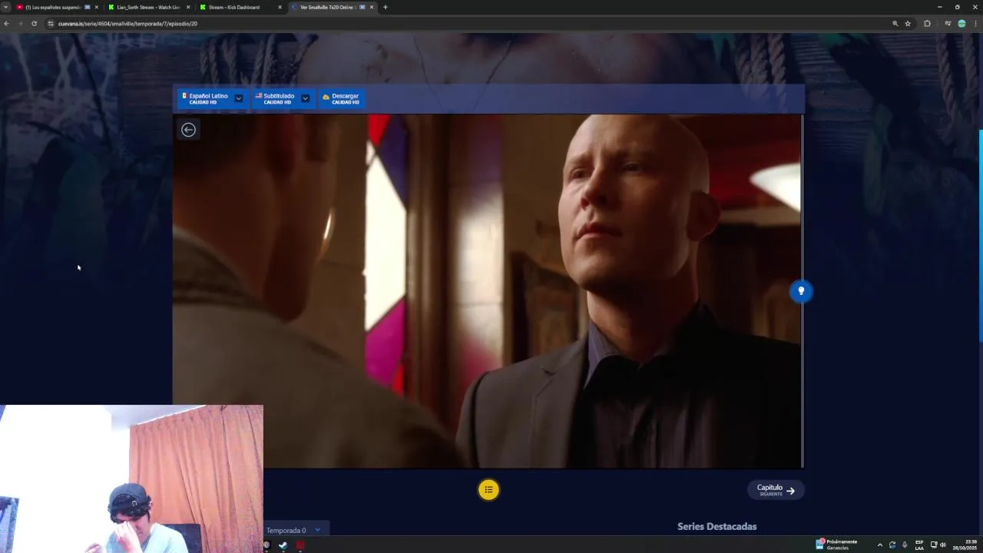Open the zoom magnifier icon in address bar

(895, 24)
